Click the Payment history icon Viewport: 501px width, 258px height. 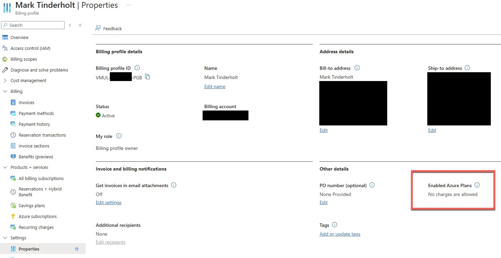(x=13, y=124)
